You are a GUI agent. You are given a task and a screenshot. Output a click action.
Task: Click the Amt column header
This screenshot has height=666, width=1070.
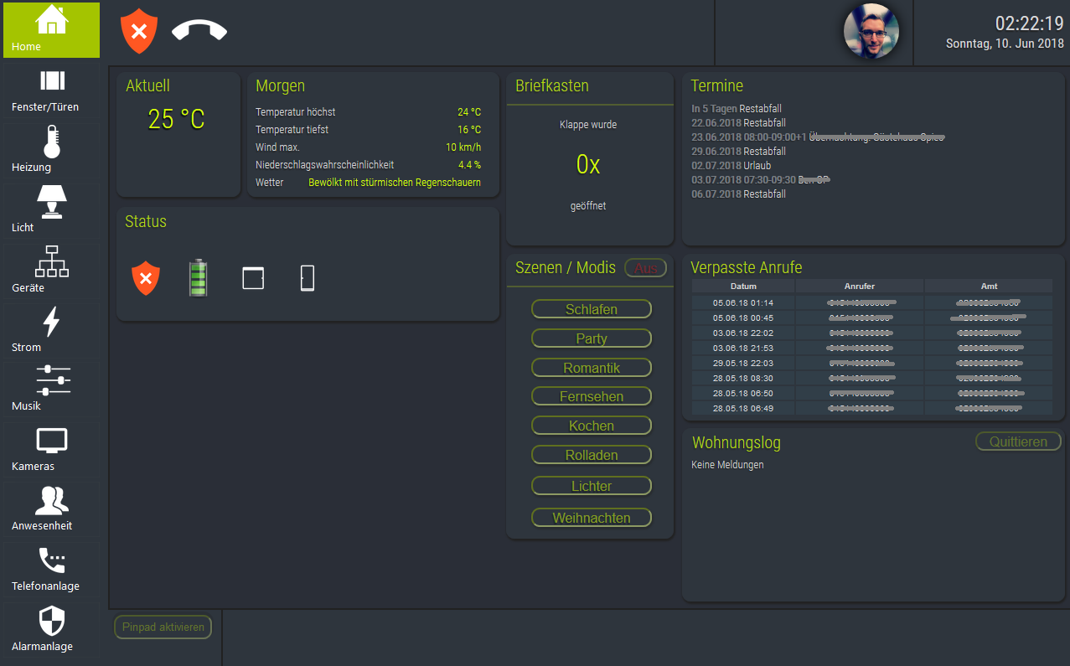(x=989, y=287)
